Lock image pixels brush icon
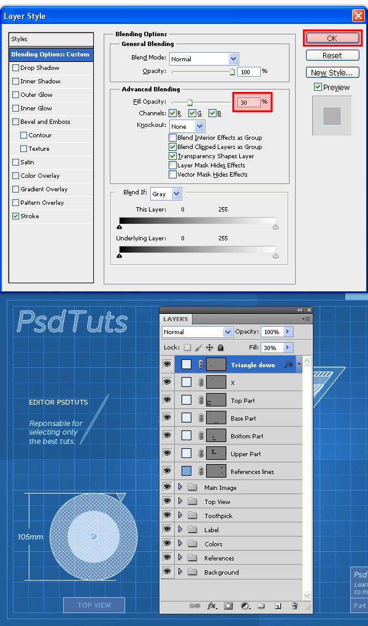The width and height of the screenshot is (368, 626). pos(198,347)
